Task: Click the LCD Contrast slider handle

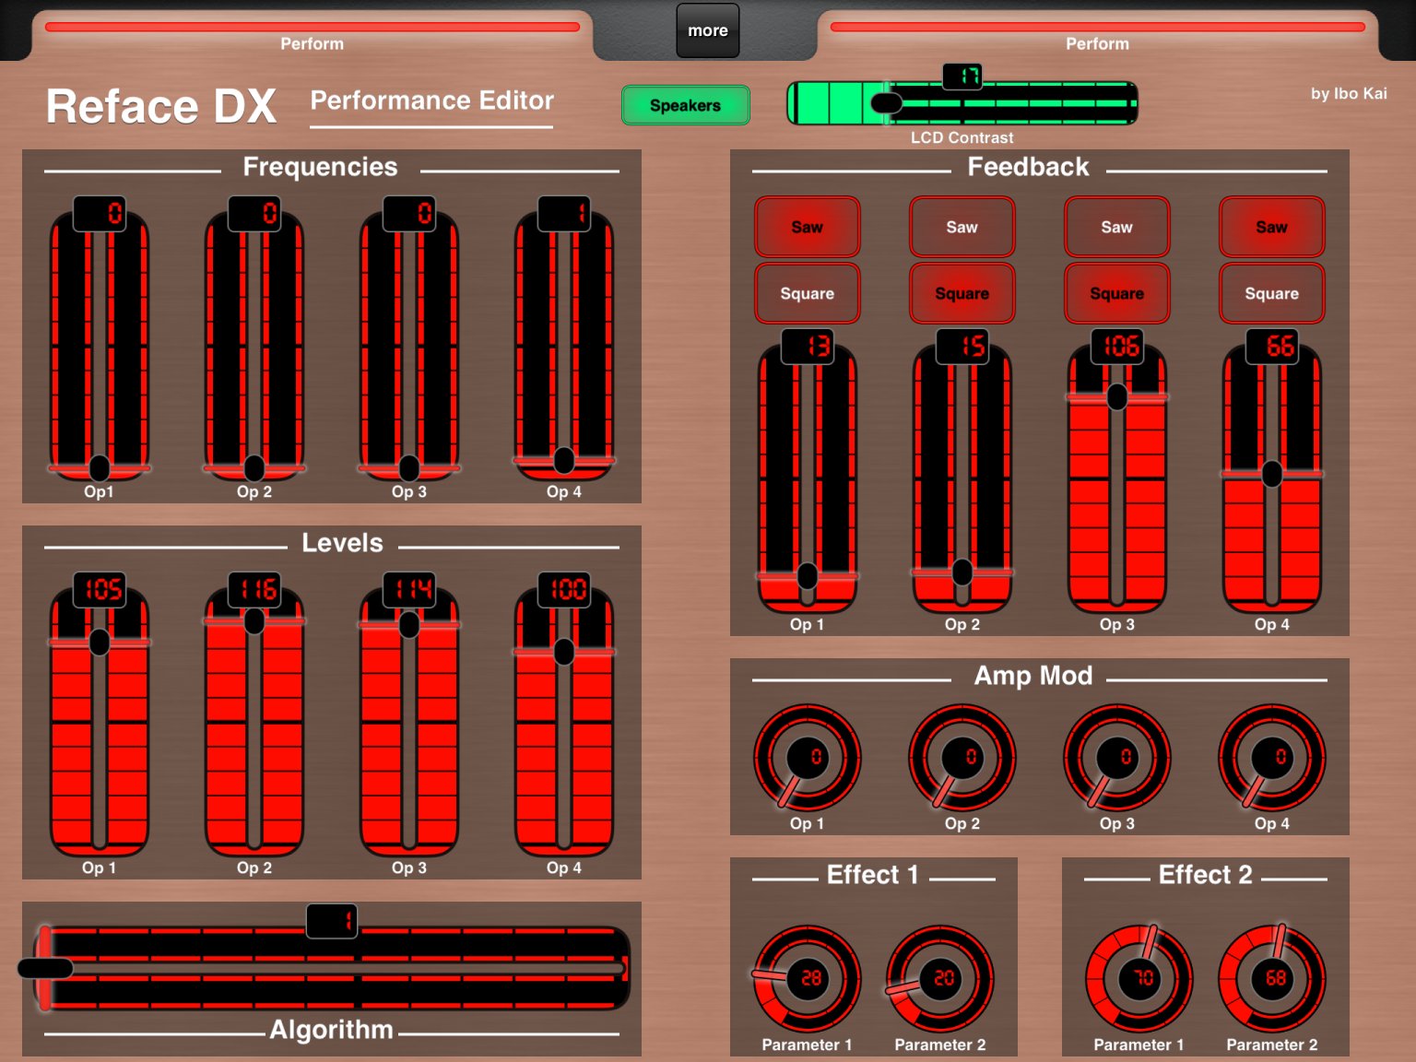Action: coord(887,103)
